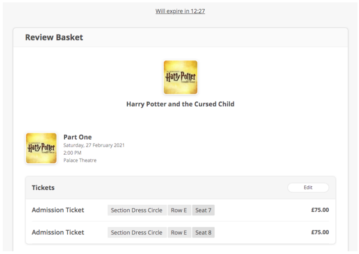The width and height of the screenshot is (359, 254).
Task: Click the second Admission Ticket label
Action: tap(58, 232)
